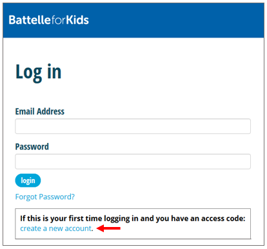Open the Forgot Password? link
Screen dimensions: 267x249
(x=45, y=197)
